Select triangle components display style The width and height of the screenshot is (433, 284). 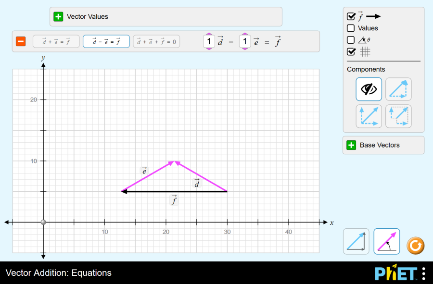tap(398, 89)
